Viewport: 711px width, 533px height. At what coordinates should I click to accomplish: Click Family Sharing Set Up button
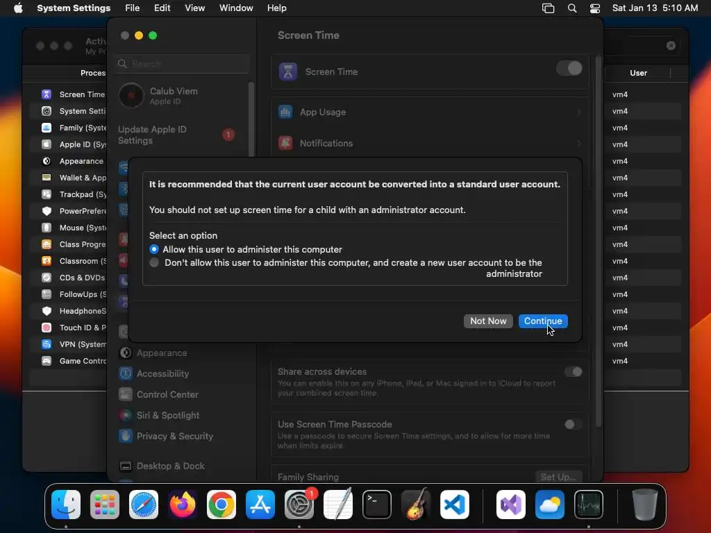(558, 477)
